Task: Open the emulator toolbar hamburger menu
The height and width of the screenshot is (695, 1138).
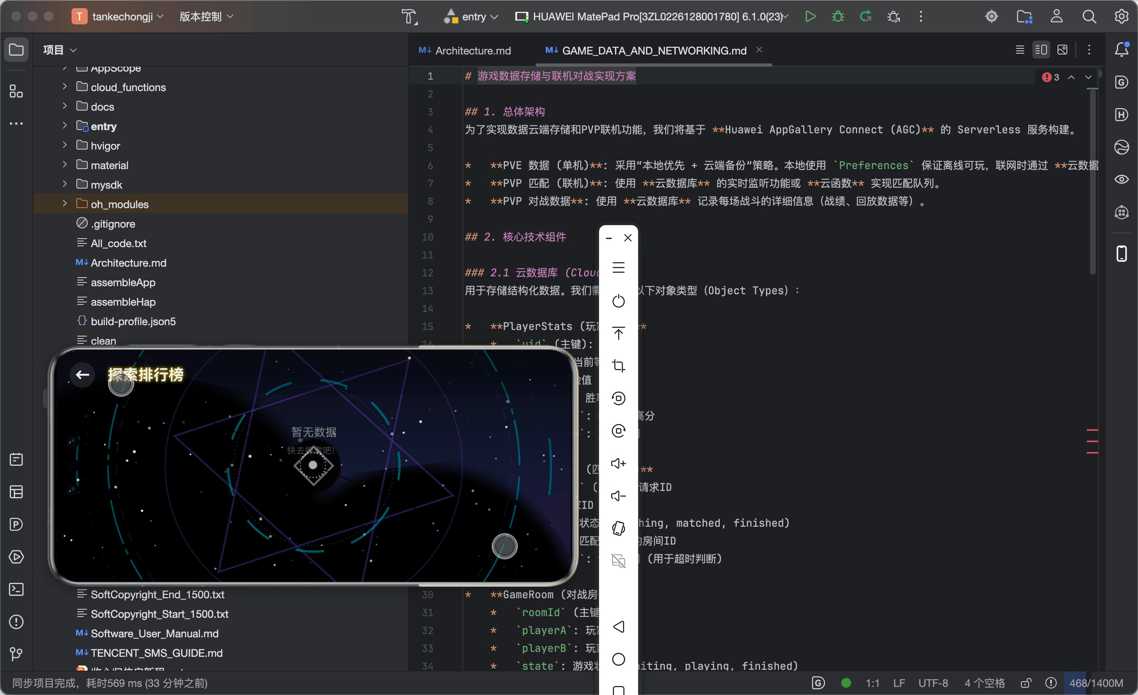Action: (x=619, y=268)
